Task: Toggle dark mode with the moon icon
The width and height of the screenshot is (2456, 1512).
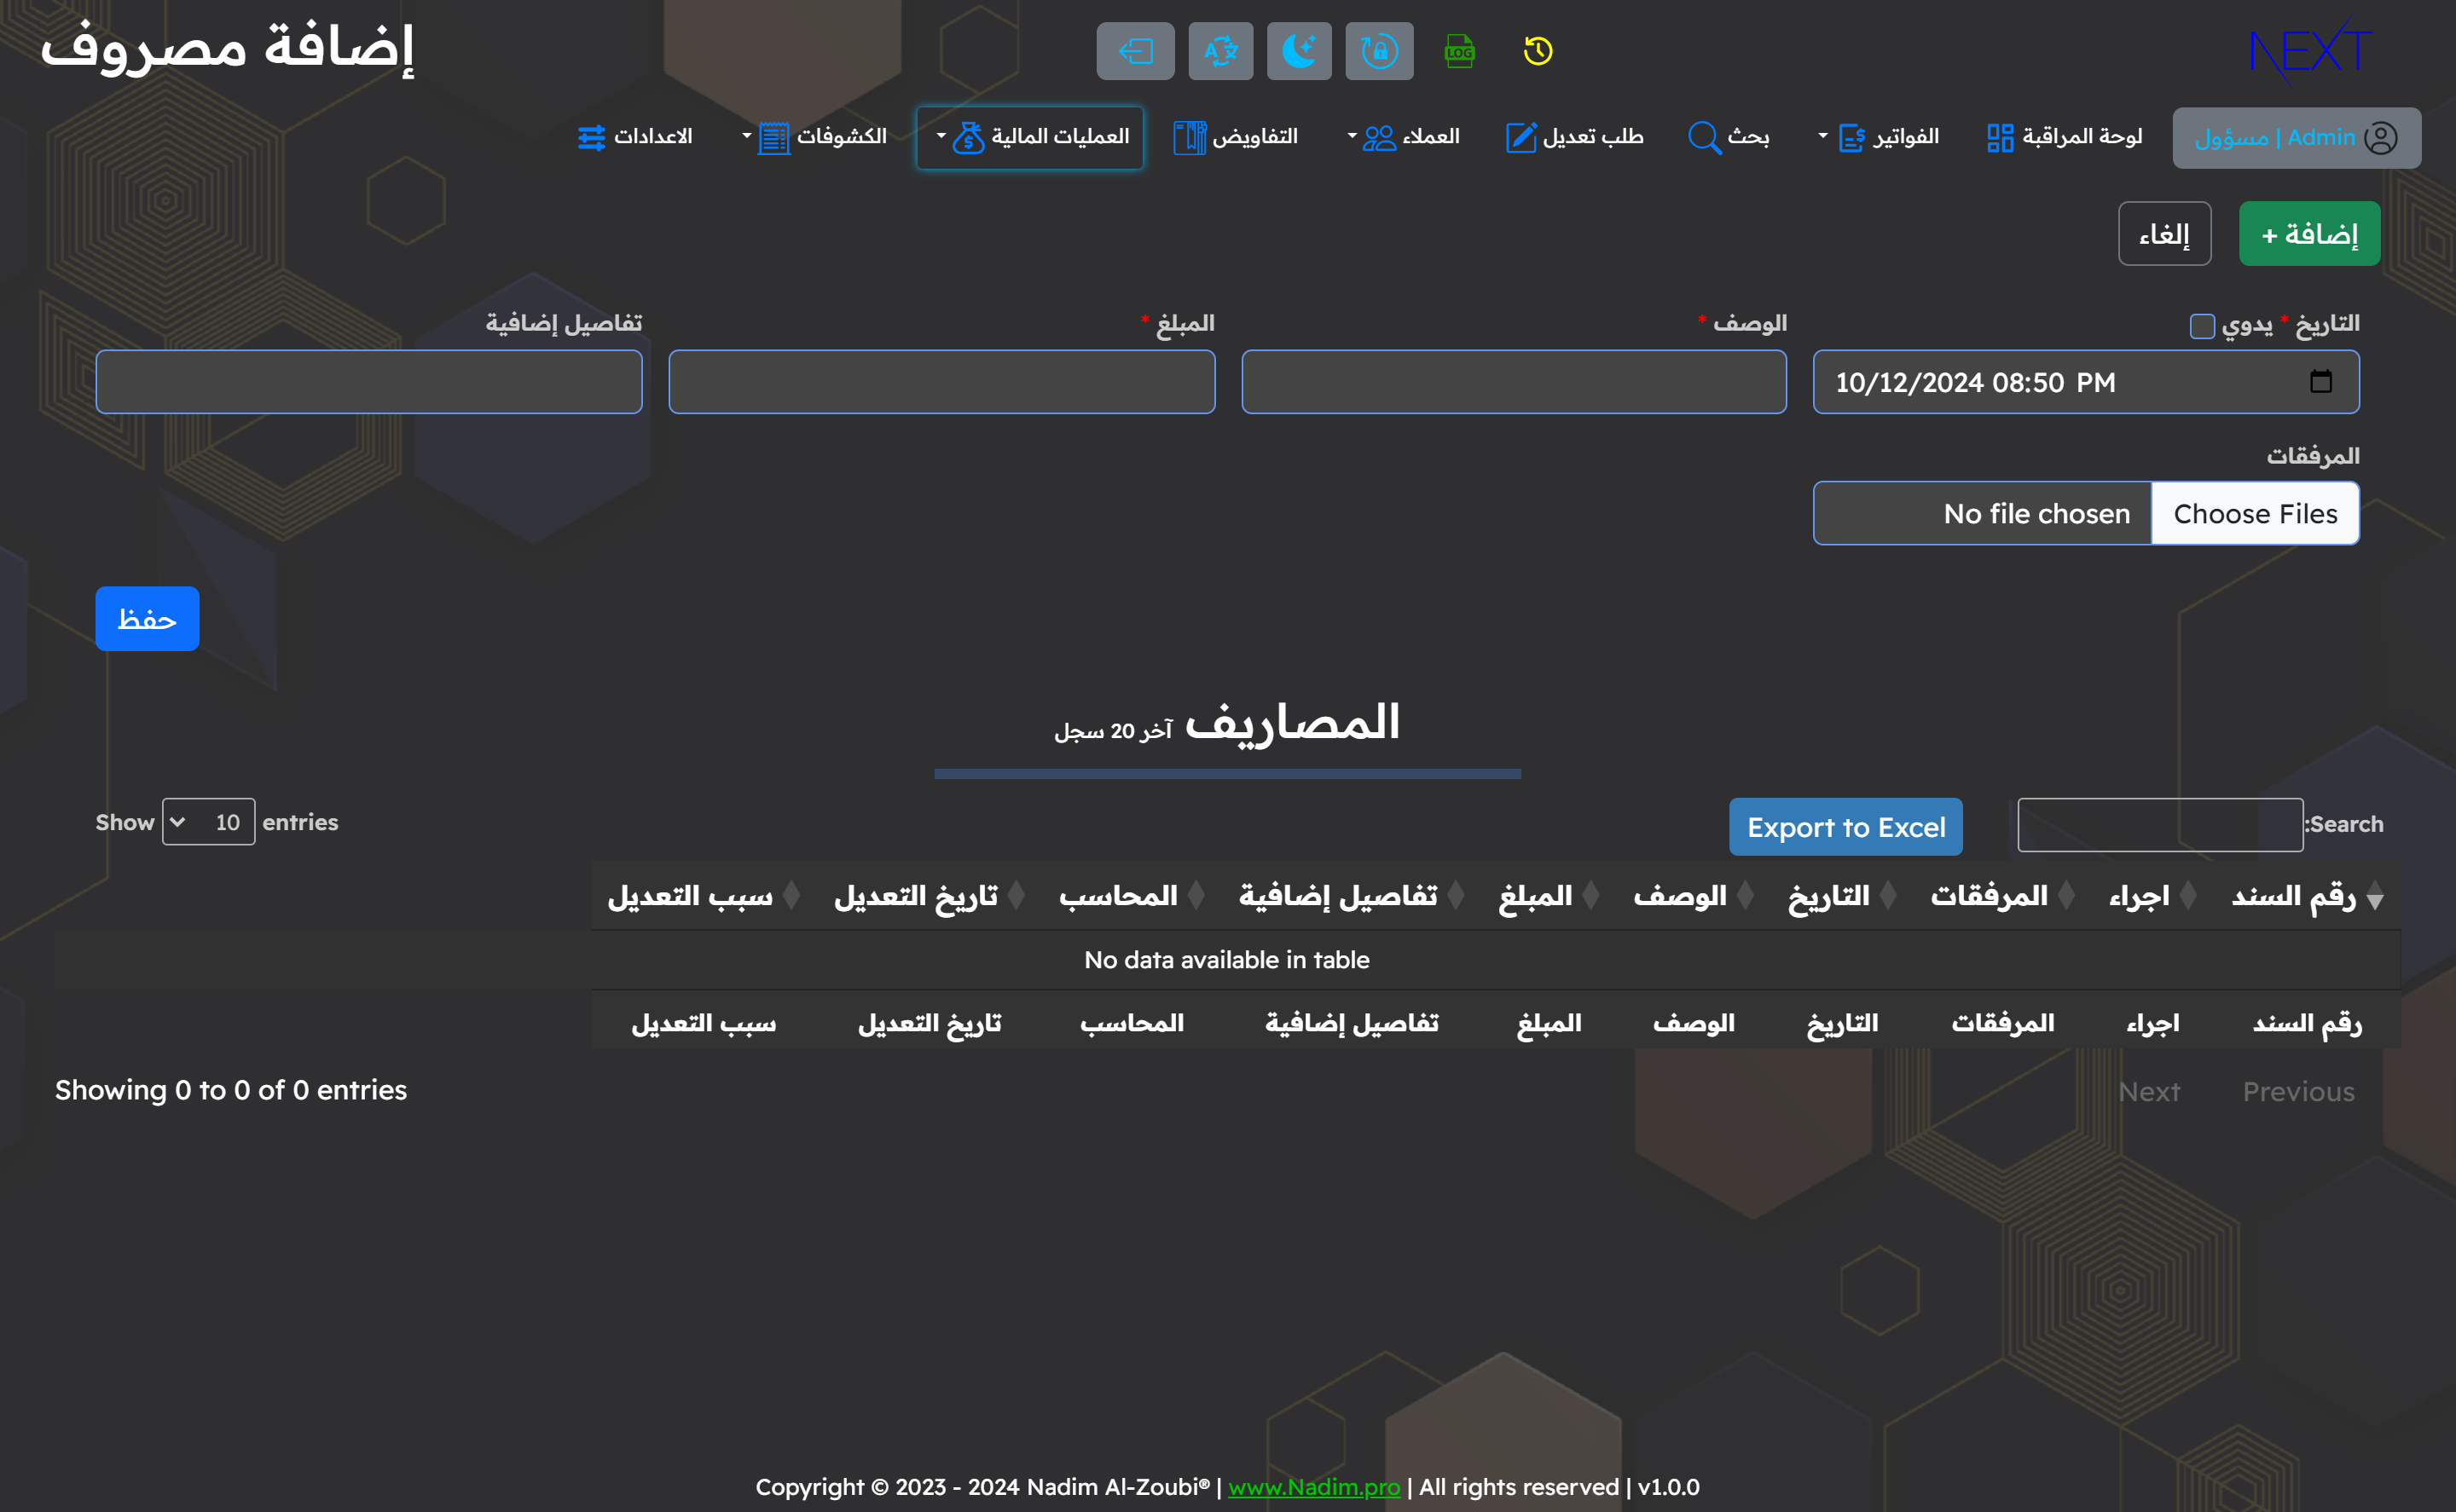Action: click(1299, 51)
